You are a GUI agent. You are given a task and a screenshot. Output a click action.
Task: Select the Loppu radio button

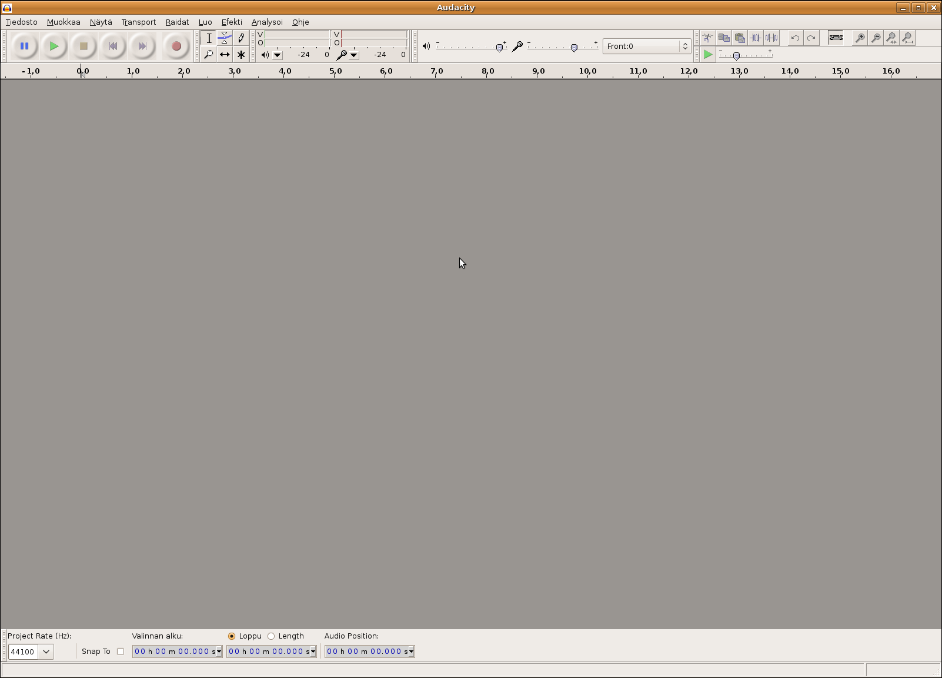click(232, 636)
